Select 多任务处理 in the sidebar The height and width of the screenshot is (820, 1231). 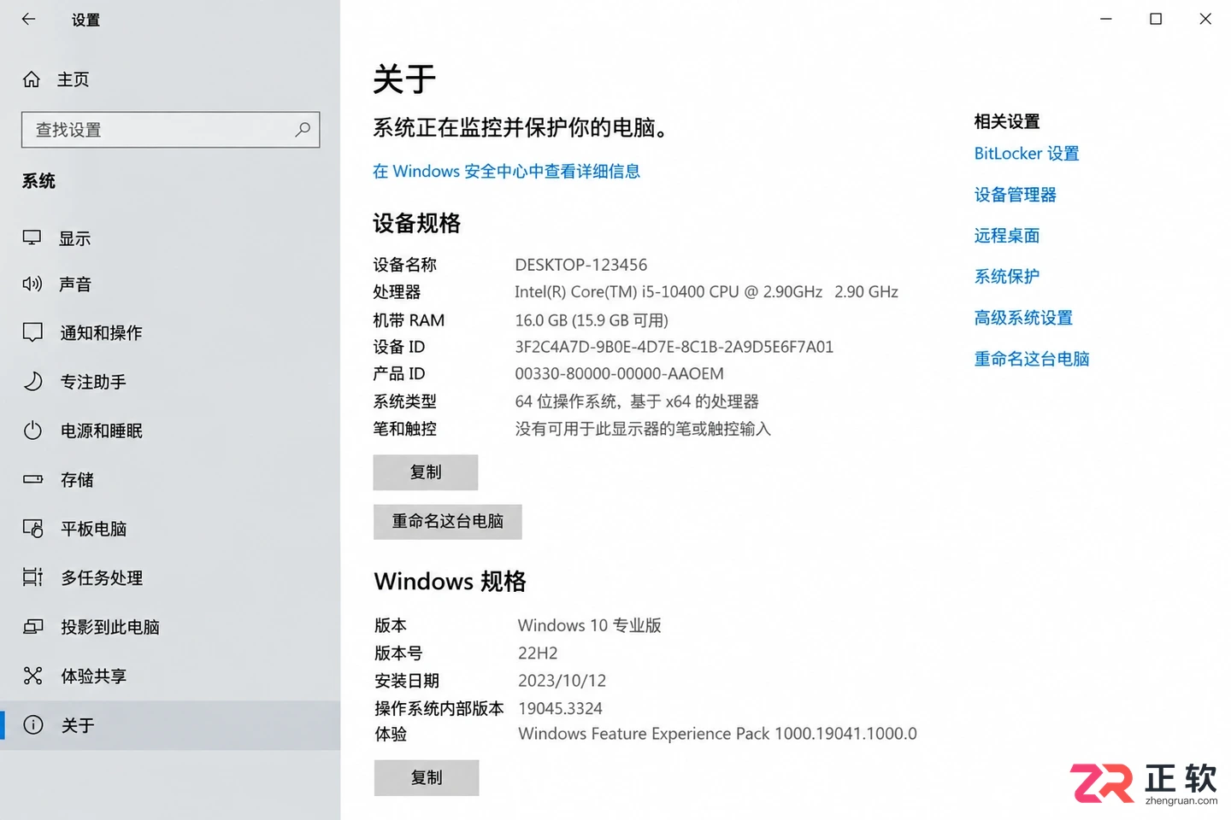tap(170, 578)
